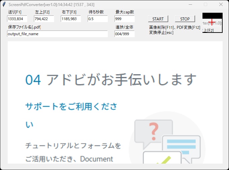The width and height of the screenshot is (229, 170).
Task: Click the 進捗/全体 field showing 004/999
Action: pos(124,34)
